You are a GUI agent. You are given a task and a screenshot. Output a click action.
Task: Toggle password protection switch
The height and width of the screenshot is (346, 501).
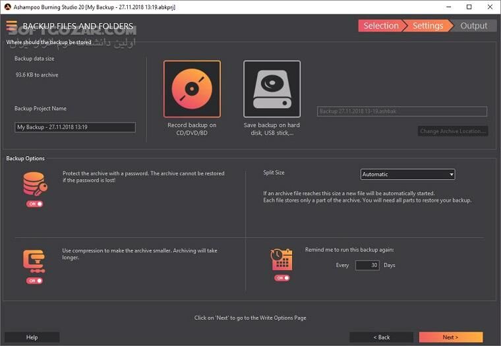[x=35, y=204]
